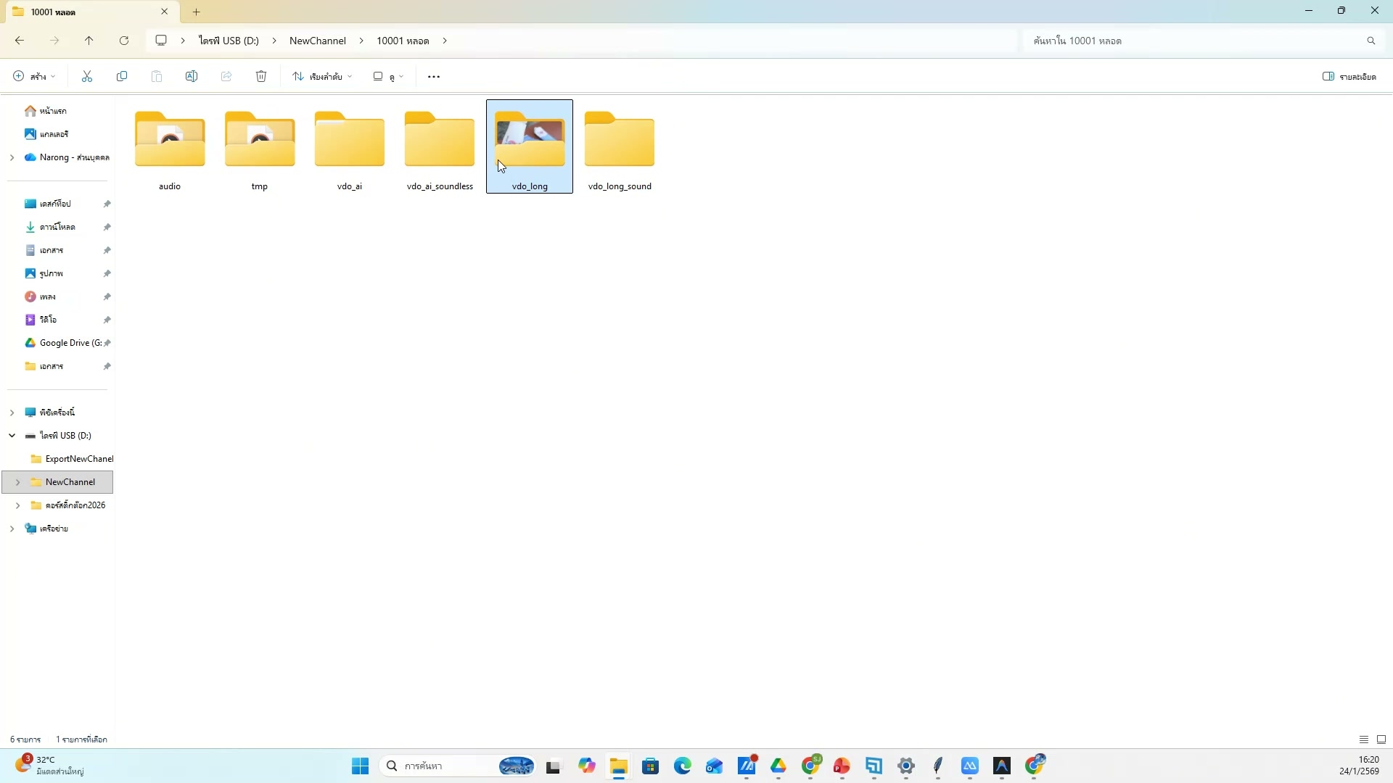Collapse the USB drive (D:) tree node
The width and height of the screenshot is (1393, 783).
(12, 436)
